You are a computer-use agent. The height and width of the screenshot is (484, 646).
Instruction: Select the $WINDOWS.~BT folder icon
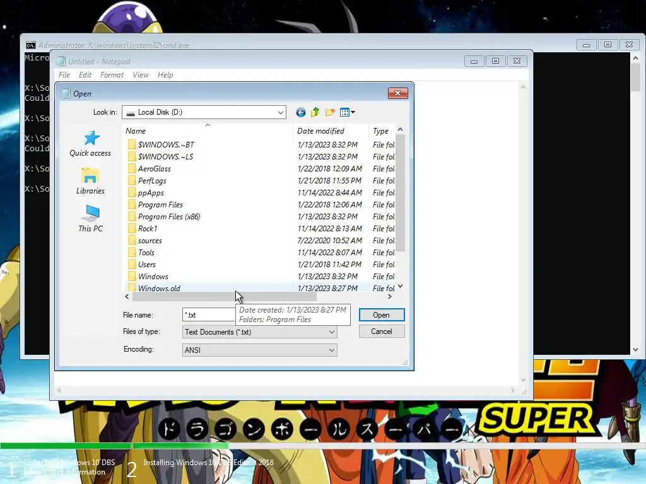[132, 144]
